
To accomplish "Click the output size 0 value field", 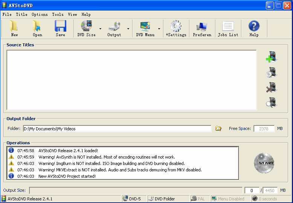I will 252,191.
